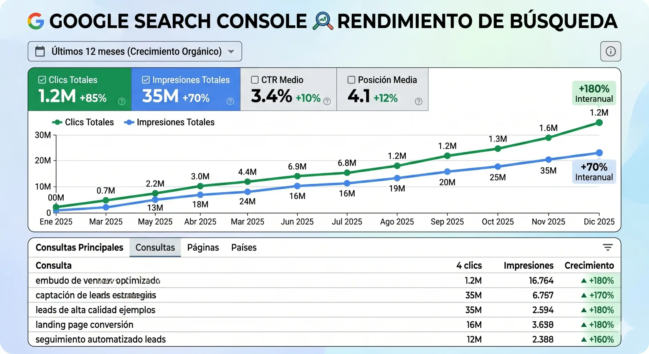The image size is (649, 354).
Task: Click the 6.9M data label
Action: point(297,167)
